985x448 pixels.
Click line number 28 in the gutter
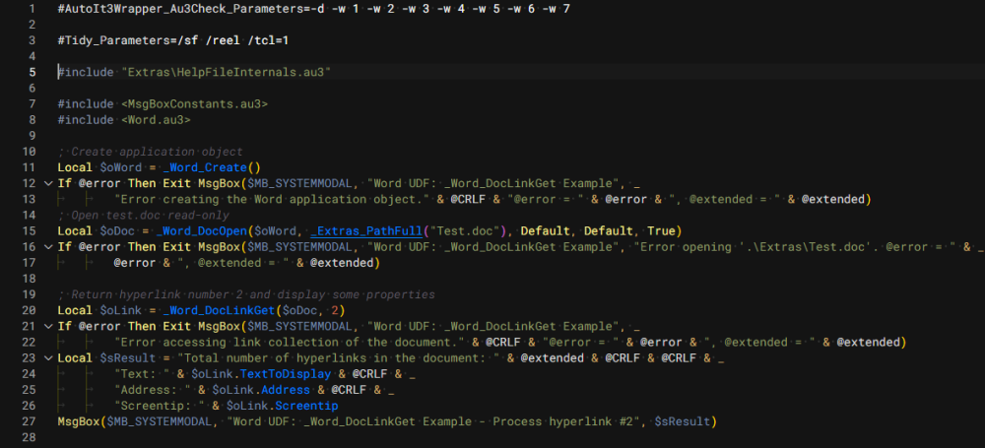pos(29,437)
